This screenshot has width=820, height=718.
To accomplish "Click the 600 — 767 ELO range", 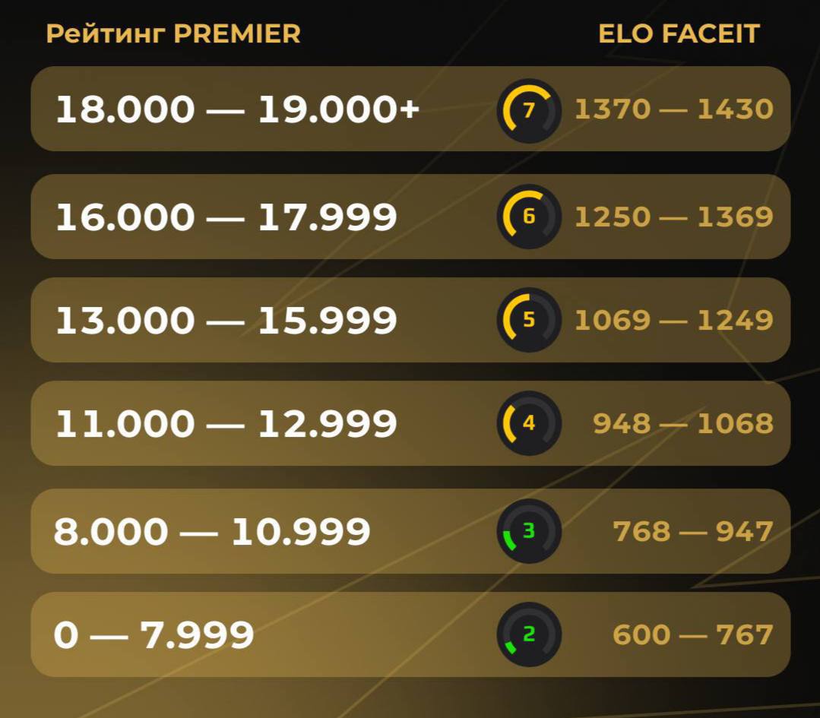I will (x=692, y=635).
